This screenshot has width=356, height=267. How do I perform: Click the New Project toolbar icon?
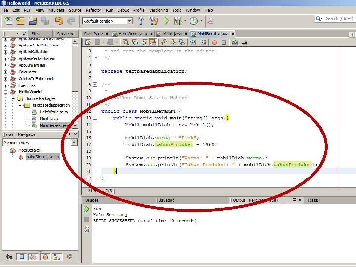(x=20, y=21)
